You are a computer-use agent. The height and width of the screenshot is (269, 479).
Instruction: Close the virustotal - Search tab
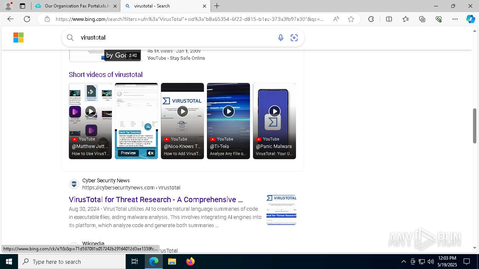tap(204, 6)
